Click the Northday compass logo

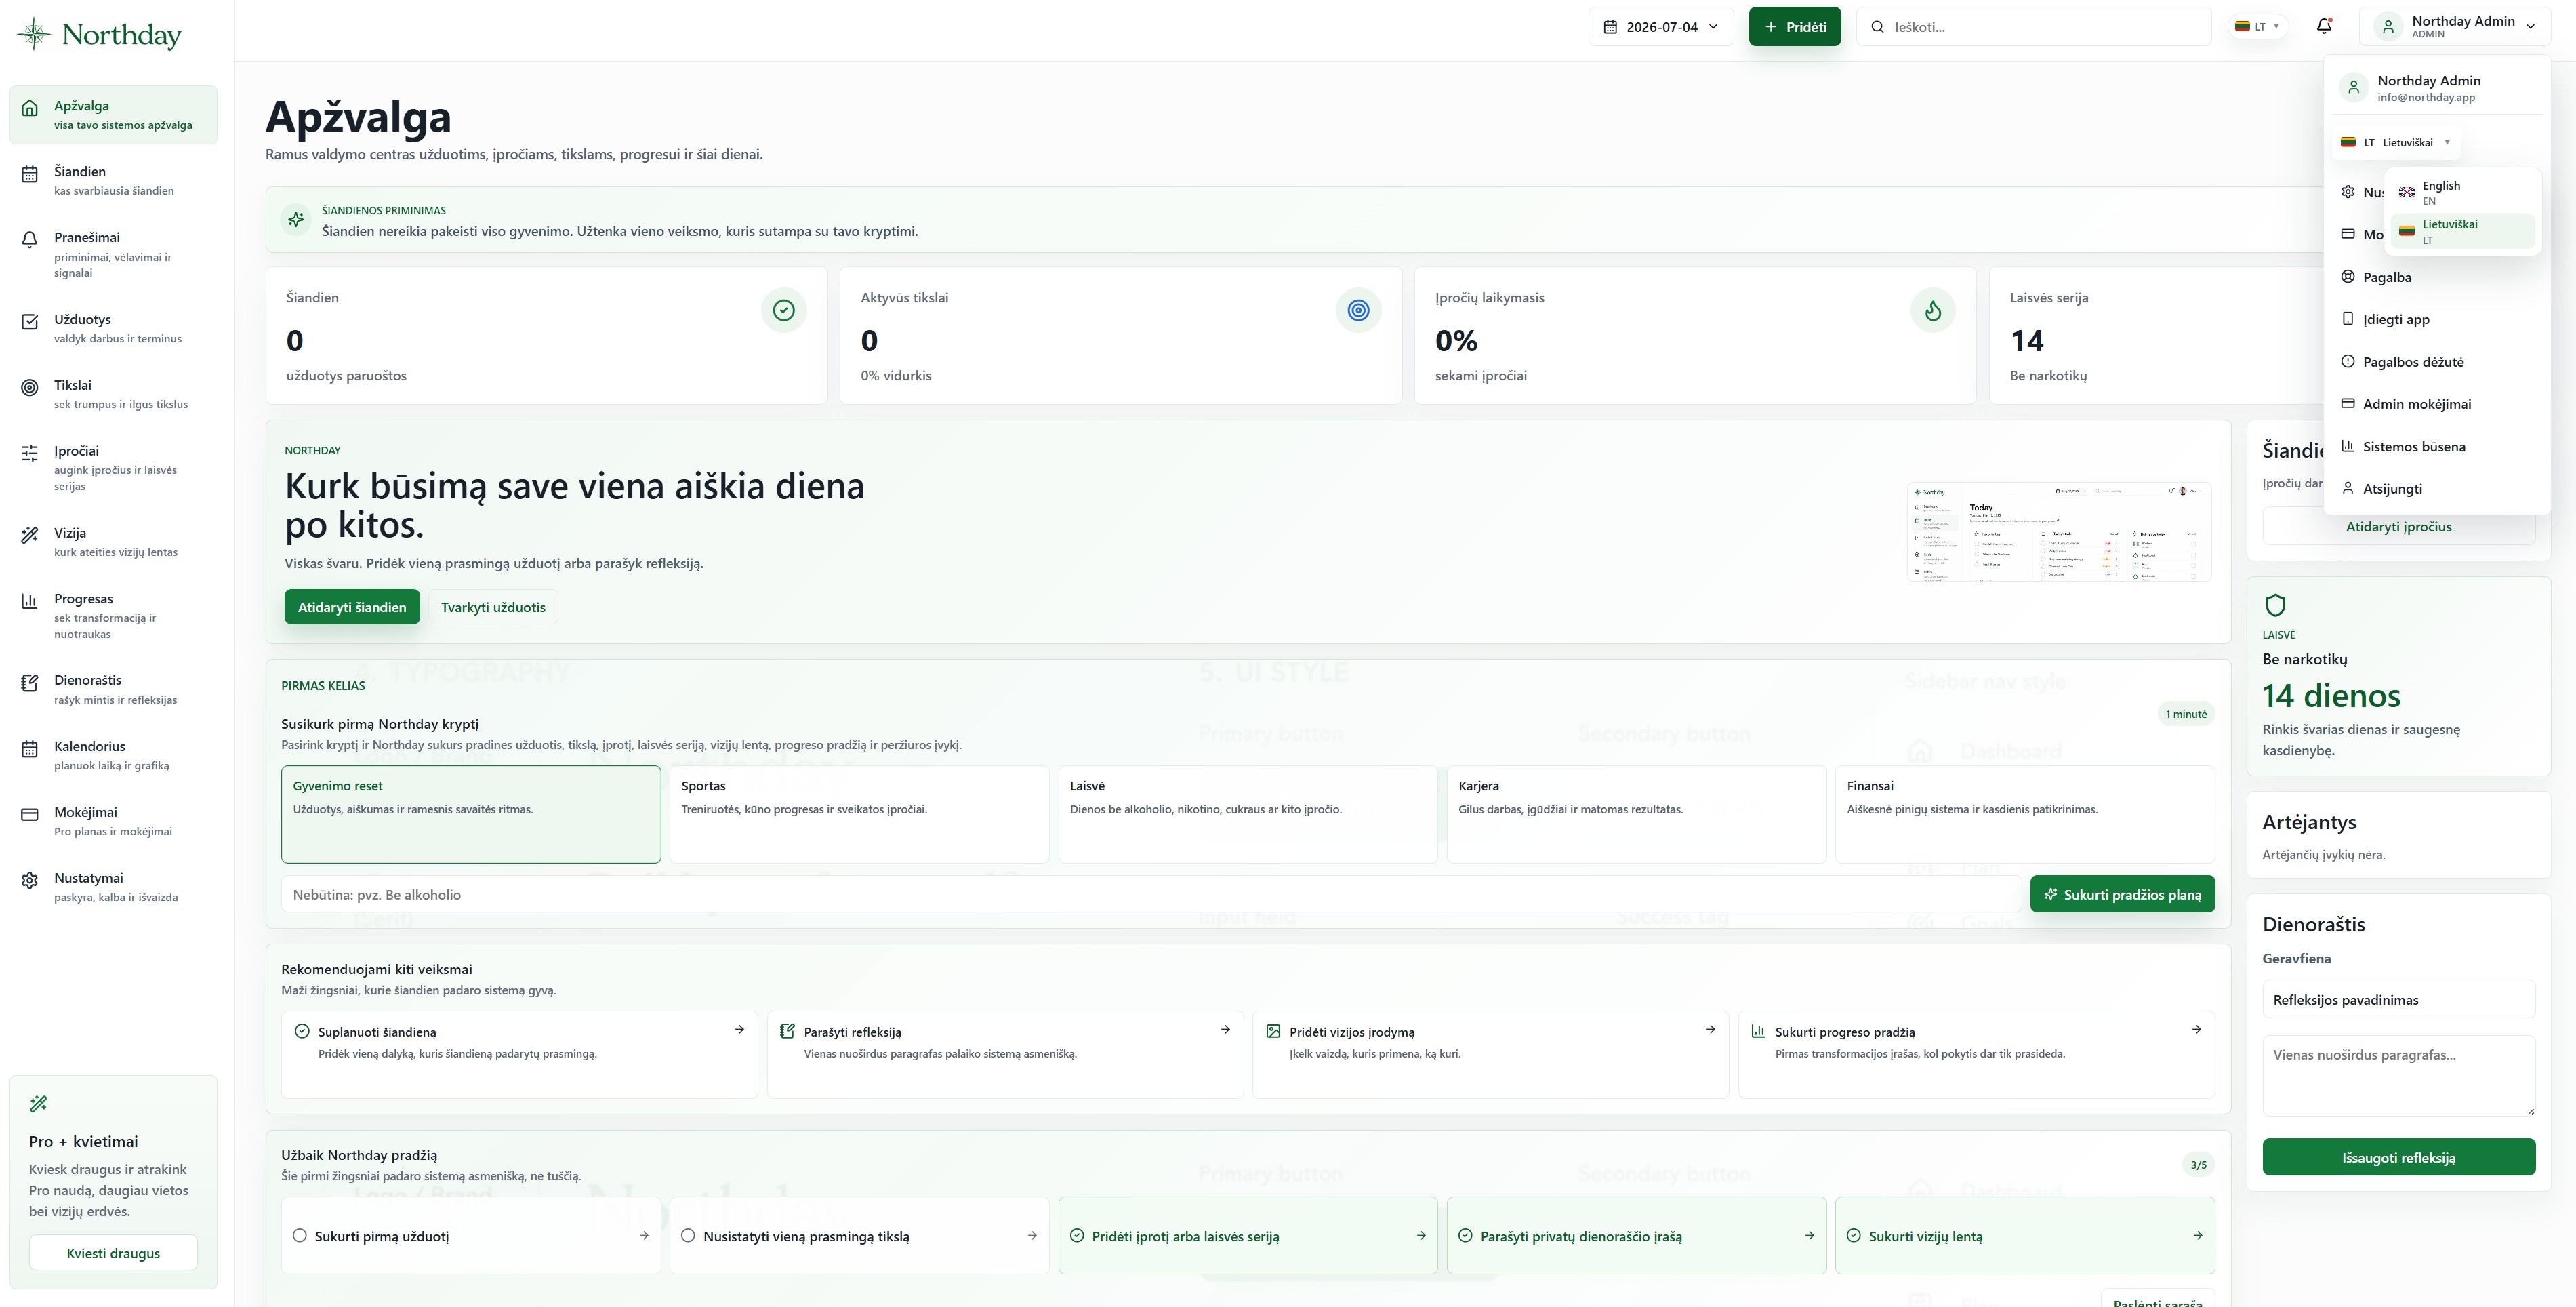34,34
